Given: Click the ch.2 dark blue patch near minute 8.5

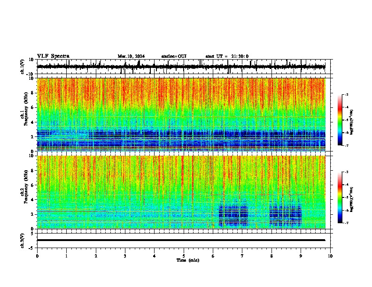Looking at the screenshot, I should (286, 215).
